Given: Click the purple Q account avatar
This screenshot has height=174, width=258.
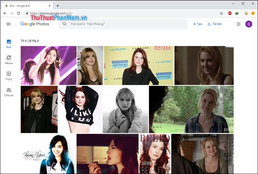Looking at the screenshot, I should pyautogui.click(x=249, y=24).
